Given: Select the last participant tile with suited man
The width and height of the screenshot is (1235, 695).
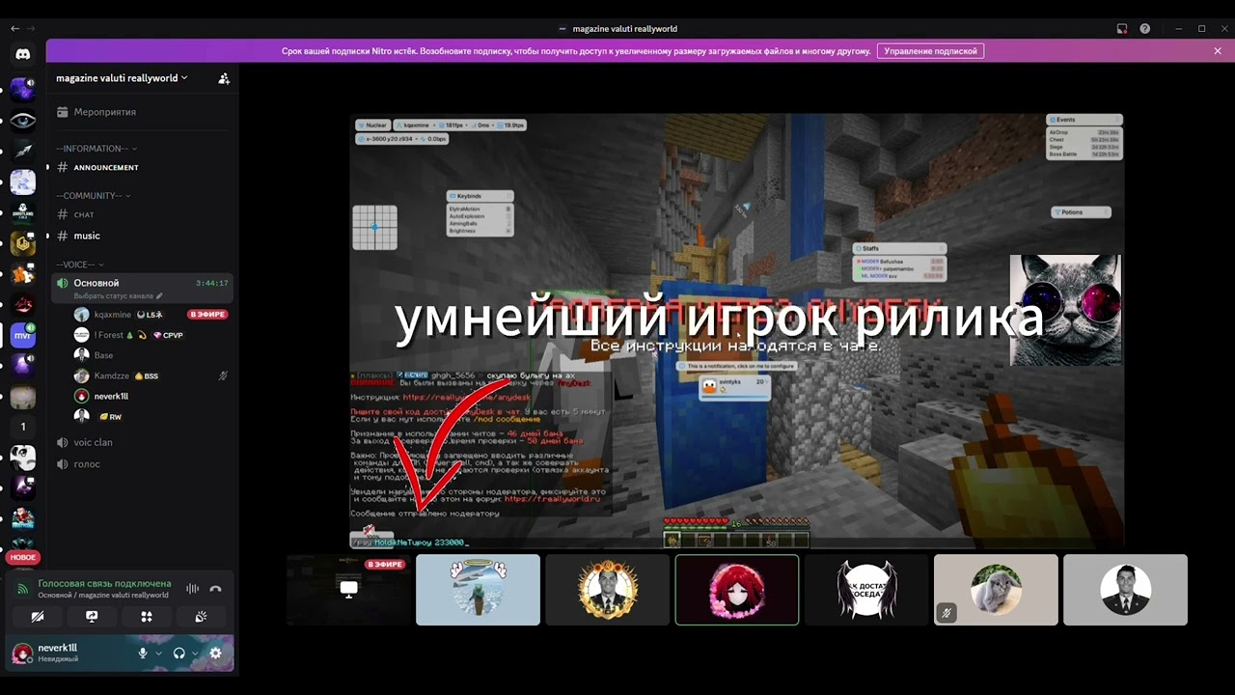Looking at the screenshot, I should click(1125, 590).
